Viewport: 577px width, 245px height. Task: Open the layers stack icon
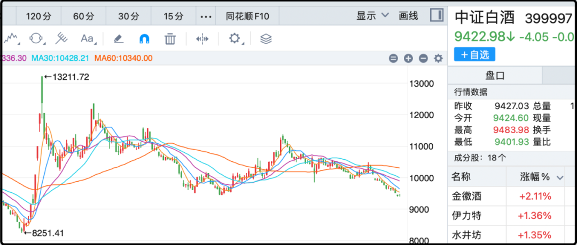pos(266,39)
